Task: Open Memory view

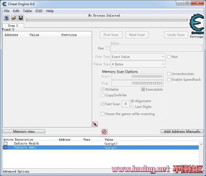Action: (x=24, y=131)
